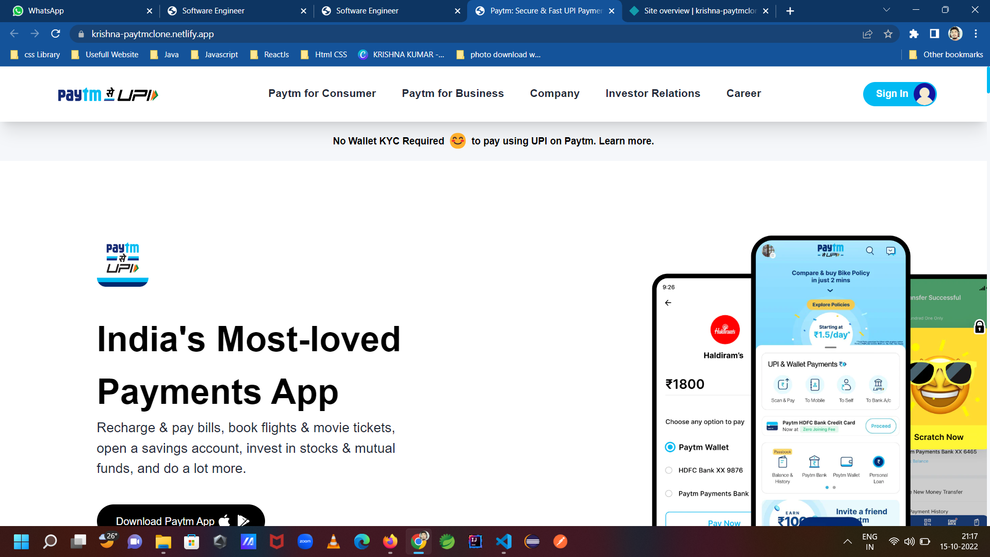The width and height of the screenshot is (990, 557).
Task: Open the Other bookmarks folder
Action: pos(946,55)
